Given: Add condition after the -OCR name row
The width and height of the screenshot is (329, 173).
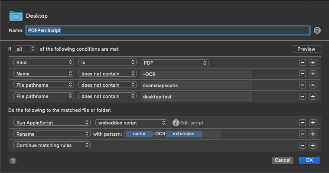Looking at the screenshot, I should coord(313,74).
